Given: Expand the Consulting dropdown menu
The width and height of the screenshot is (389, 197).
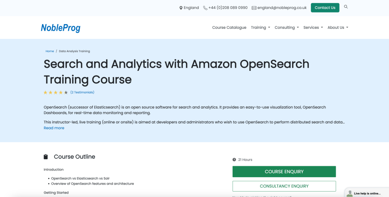Looking at the screenshot, I should click(287, 28).
